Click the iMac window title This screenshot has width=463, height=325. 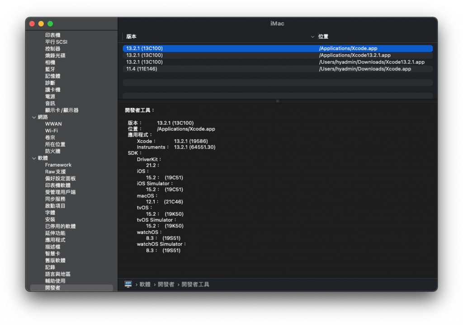tap(277, 23)
